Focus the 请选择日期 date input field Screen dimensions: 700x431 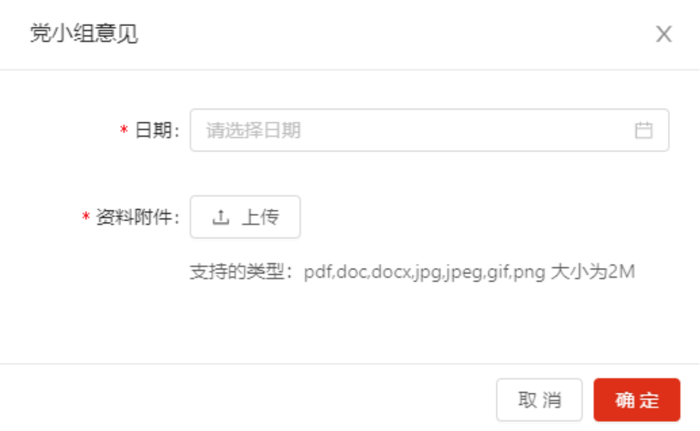(429, 130)
